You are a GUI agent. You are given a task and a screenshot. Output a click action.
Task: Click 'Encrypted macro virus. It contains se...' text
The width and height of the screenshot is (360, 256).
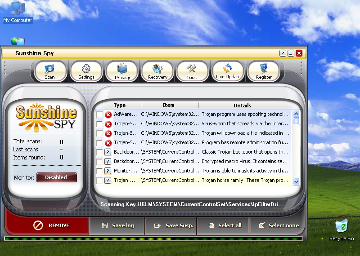click(x=244, y=161)
